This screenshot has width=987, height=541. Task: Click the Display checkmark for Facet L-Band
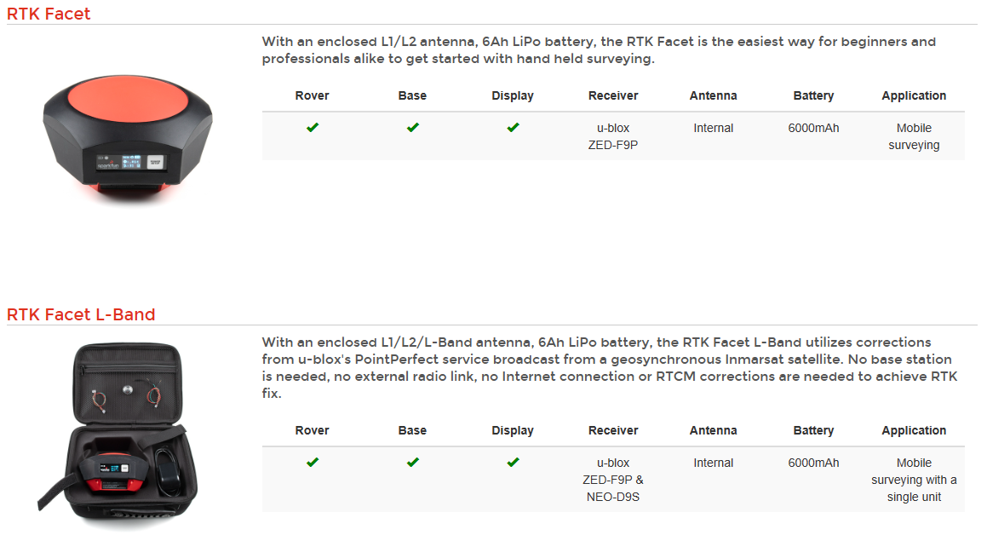513,463
